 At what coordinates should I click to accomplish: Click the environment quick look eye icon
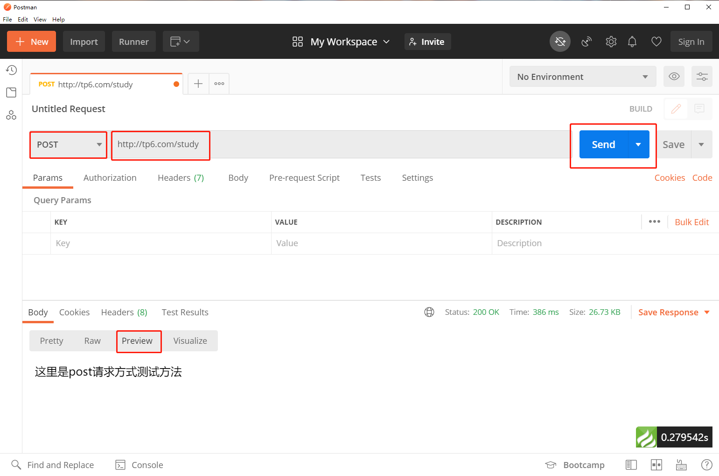pyautogui.click(x=674, y=76)
